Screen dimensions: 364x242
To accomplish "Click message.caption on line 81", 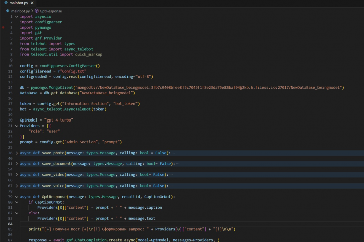I will coord(145,208).
